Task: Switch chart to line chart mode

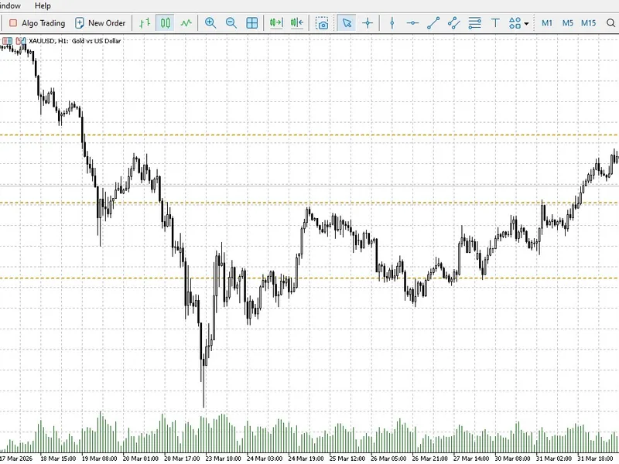Action: click(186, 23)
